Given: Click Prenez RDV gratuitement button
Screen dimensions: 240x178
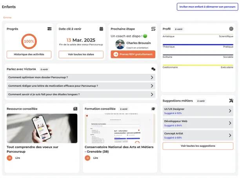Looking at the screenshot, I should click(133, 54).
